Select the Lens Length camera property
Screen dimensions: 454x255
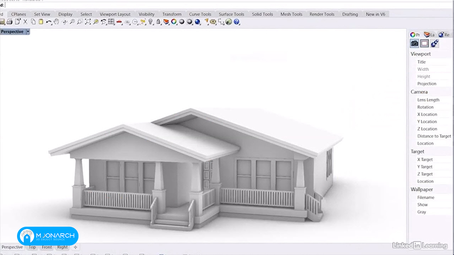pyautogui.click(x=431, y=100)
